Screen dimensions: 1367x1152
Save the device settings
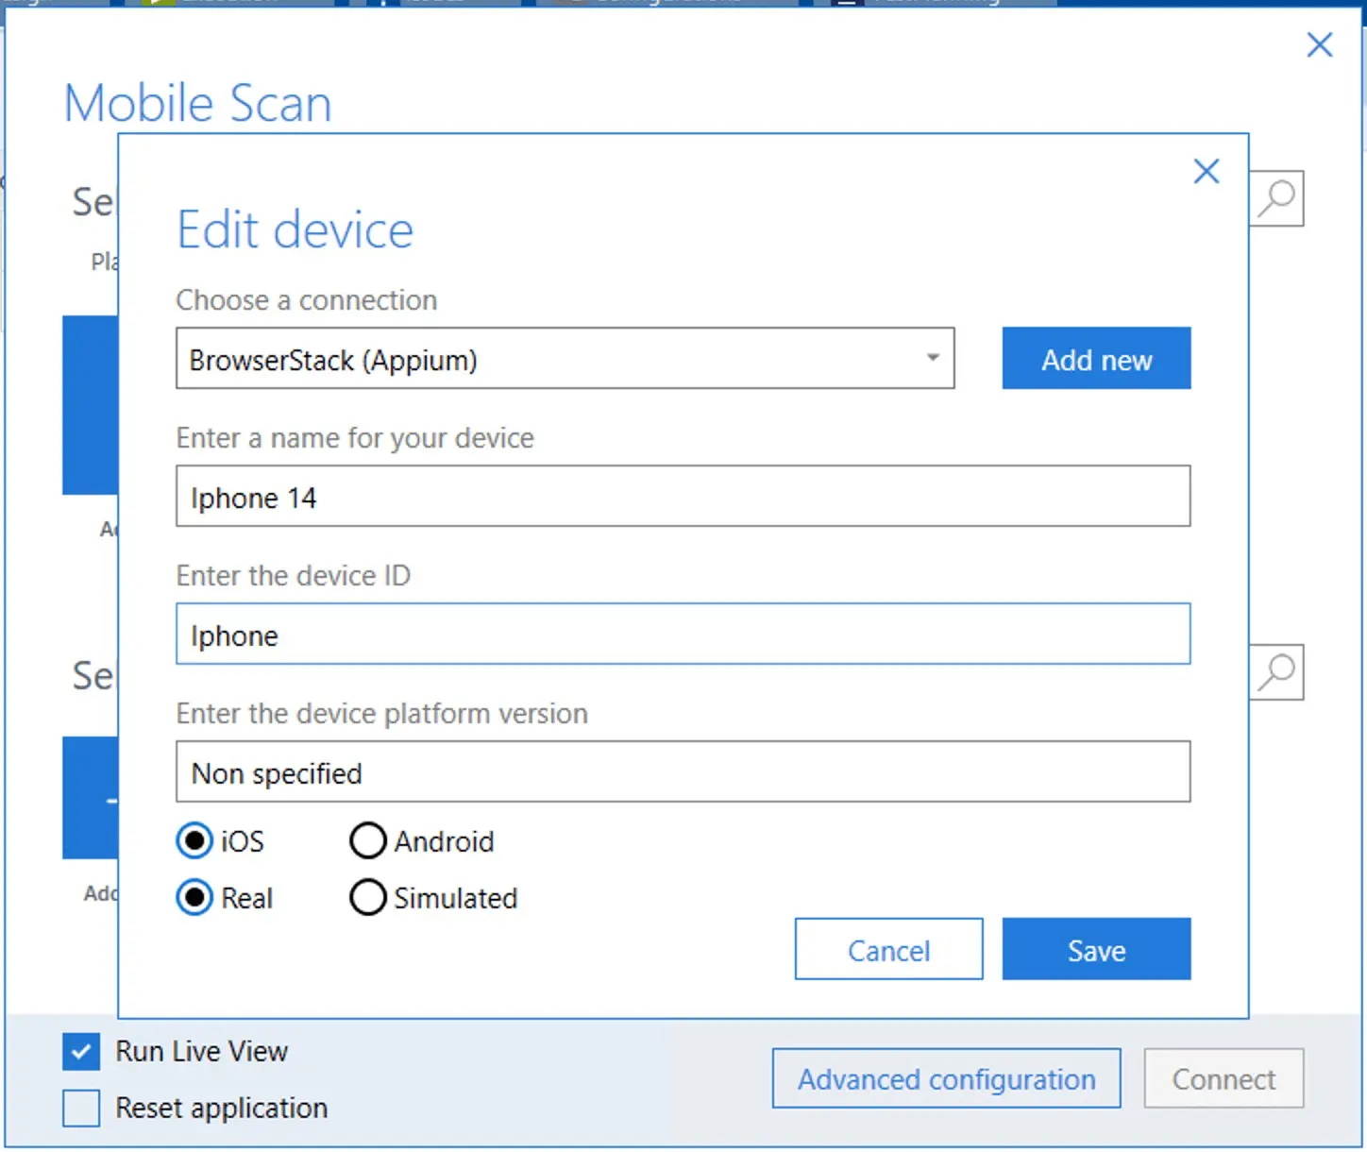click(1096, 949)
